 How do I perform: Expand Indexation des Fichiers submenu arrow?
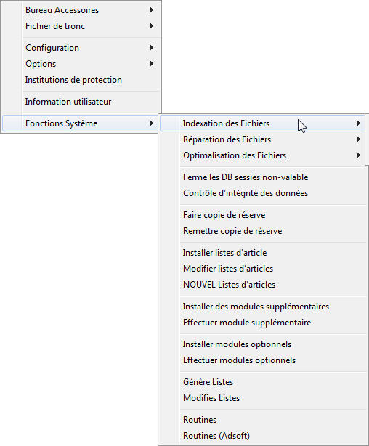pos(359,123)
